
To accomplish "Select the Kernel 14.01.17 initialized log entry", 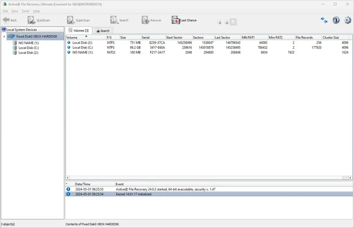I will click(x=209, y=194).
